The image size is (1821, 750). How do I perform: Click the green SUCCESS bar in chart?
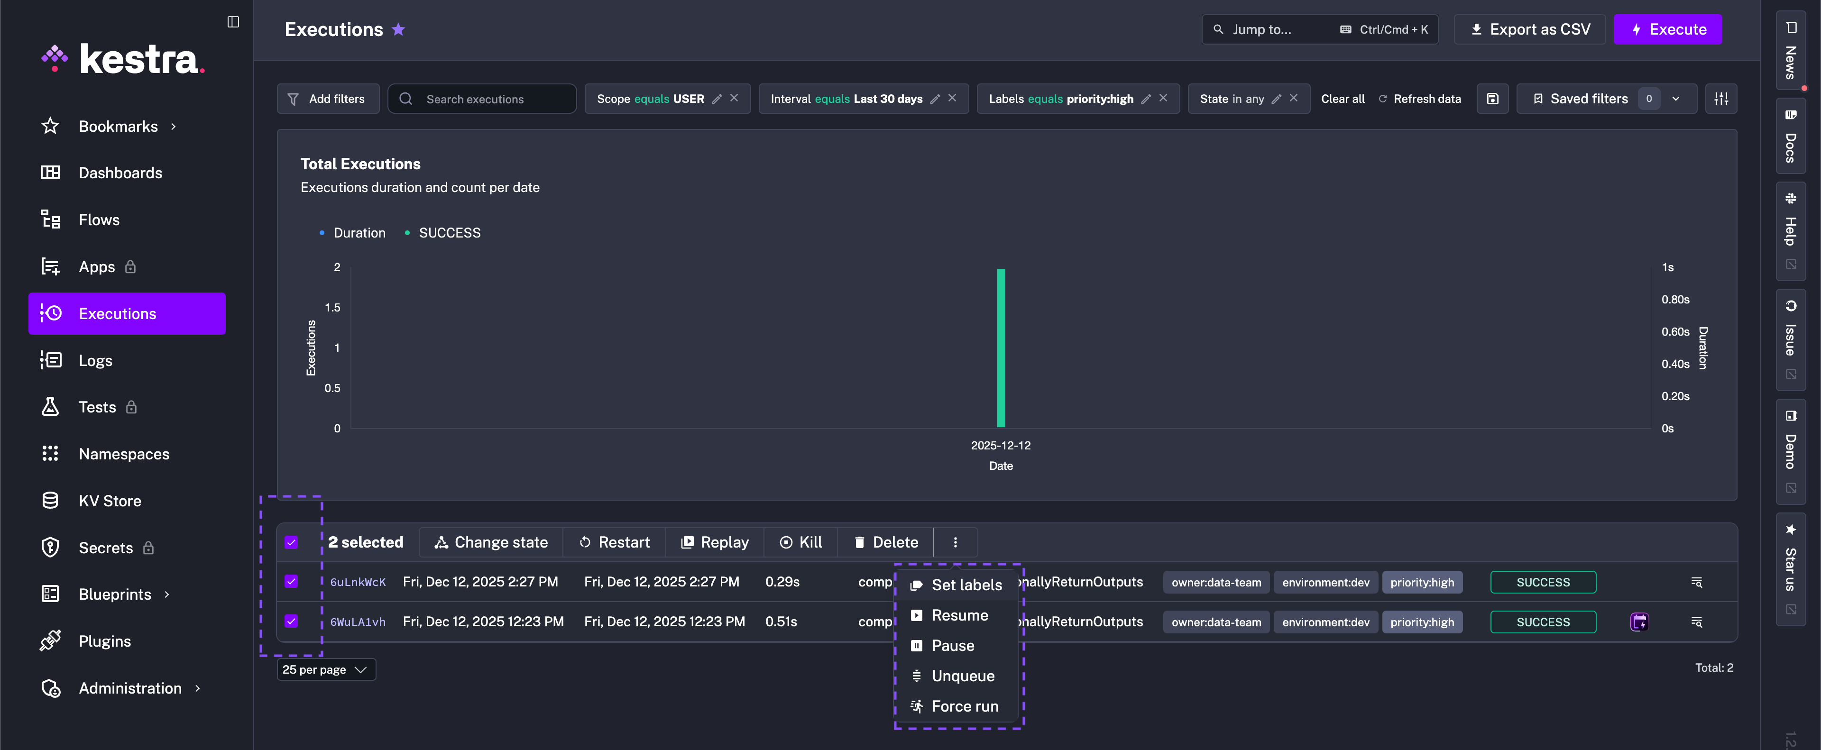(1000, 348)
